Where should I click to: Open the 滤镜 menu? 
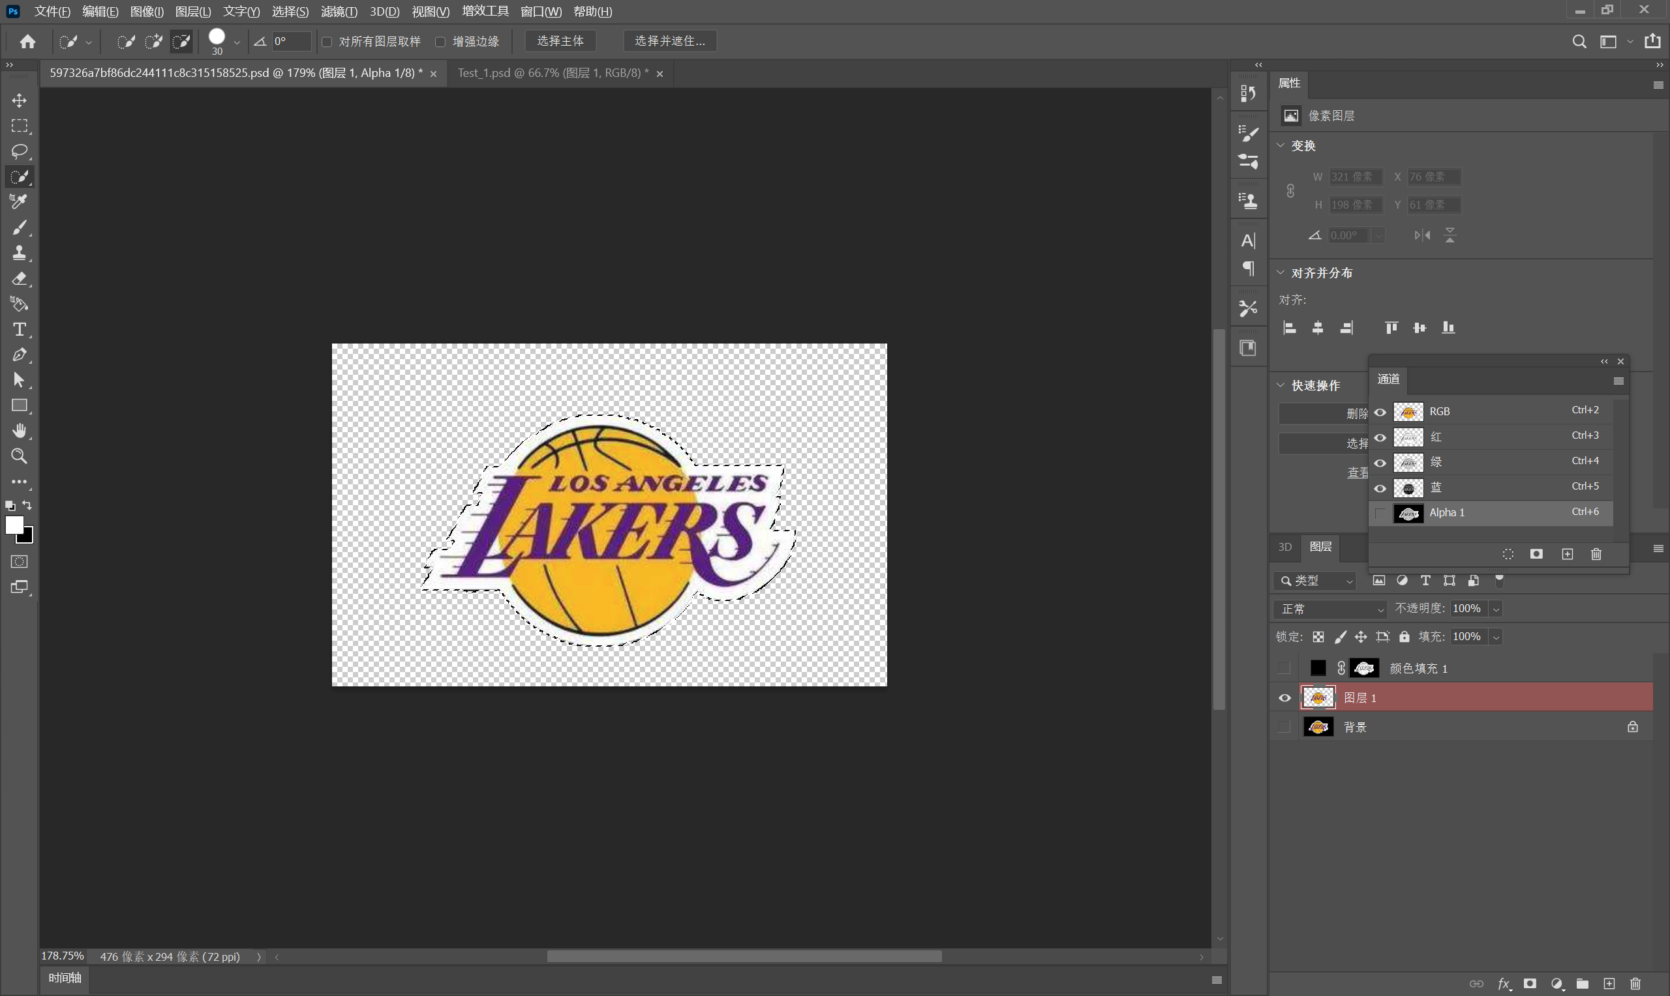pos(339,12)
